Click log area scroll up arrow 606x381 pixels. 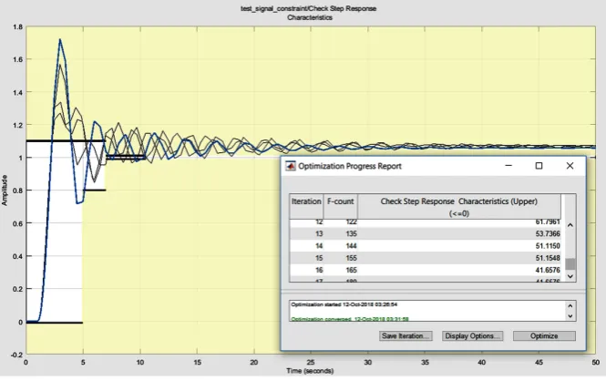570,305
